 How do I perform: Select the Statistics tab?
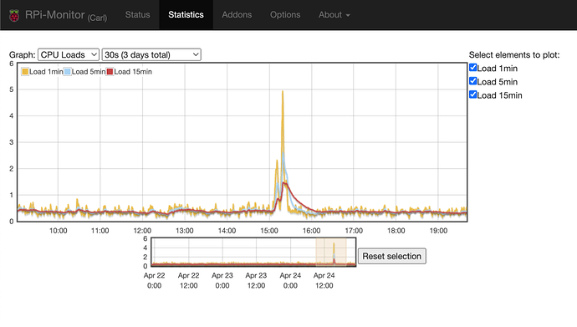tap(186, 15)
